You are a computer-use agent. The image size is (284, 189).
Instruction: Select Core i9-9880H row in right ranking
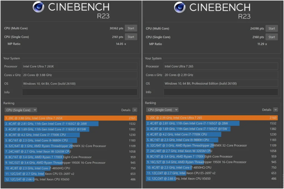point(212,140)
